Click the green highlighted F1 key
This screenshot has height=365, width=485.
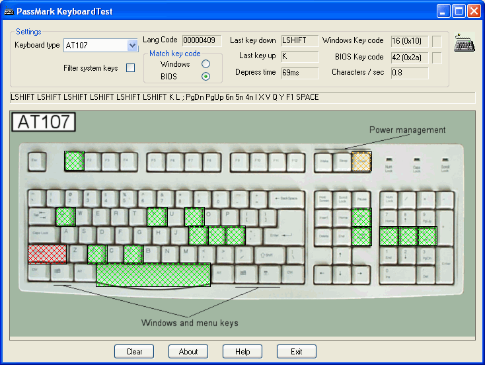(74, 161)
